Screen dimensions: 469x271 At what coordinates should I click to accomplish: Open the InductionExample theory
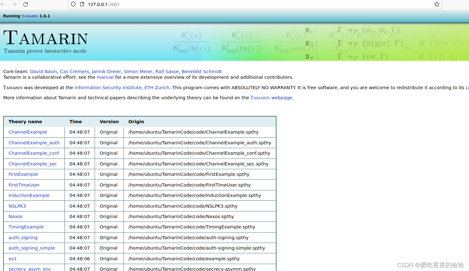tap(29, 195)
